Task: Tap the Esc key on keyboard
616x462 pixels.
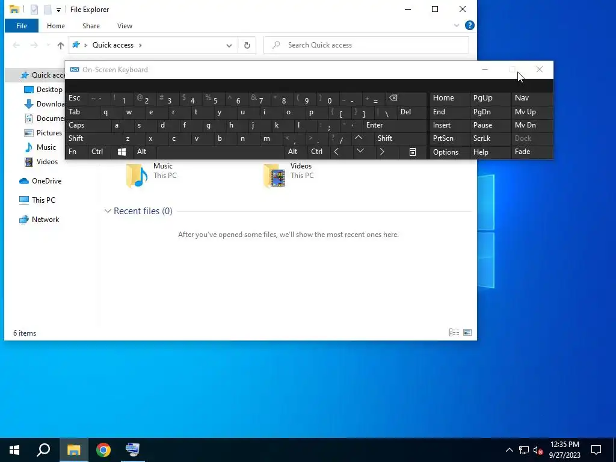Action: tap(76, 98)
